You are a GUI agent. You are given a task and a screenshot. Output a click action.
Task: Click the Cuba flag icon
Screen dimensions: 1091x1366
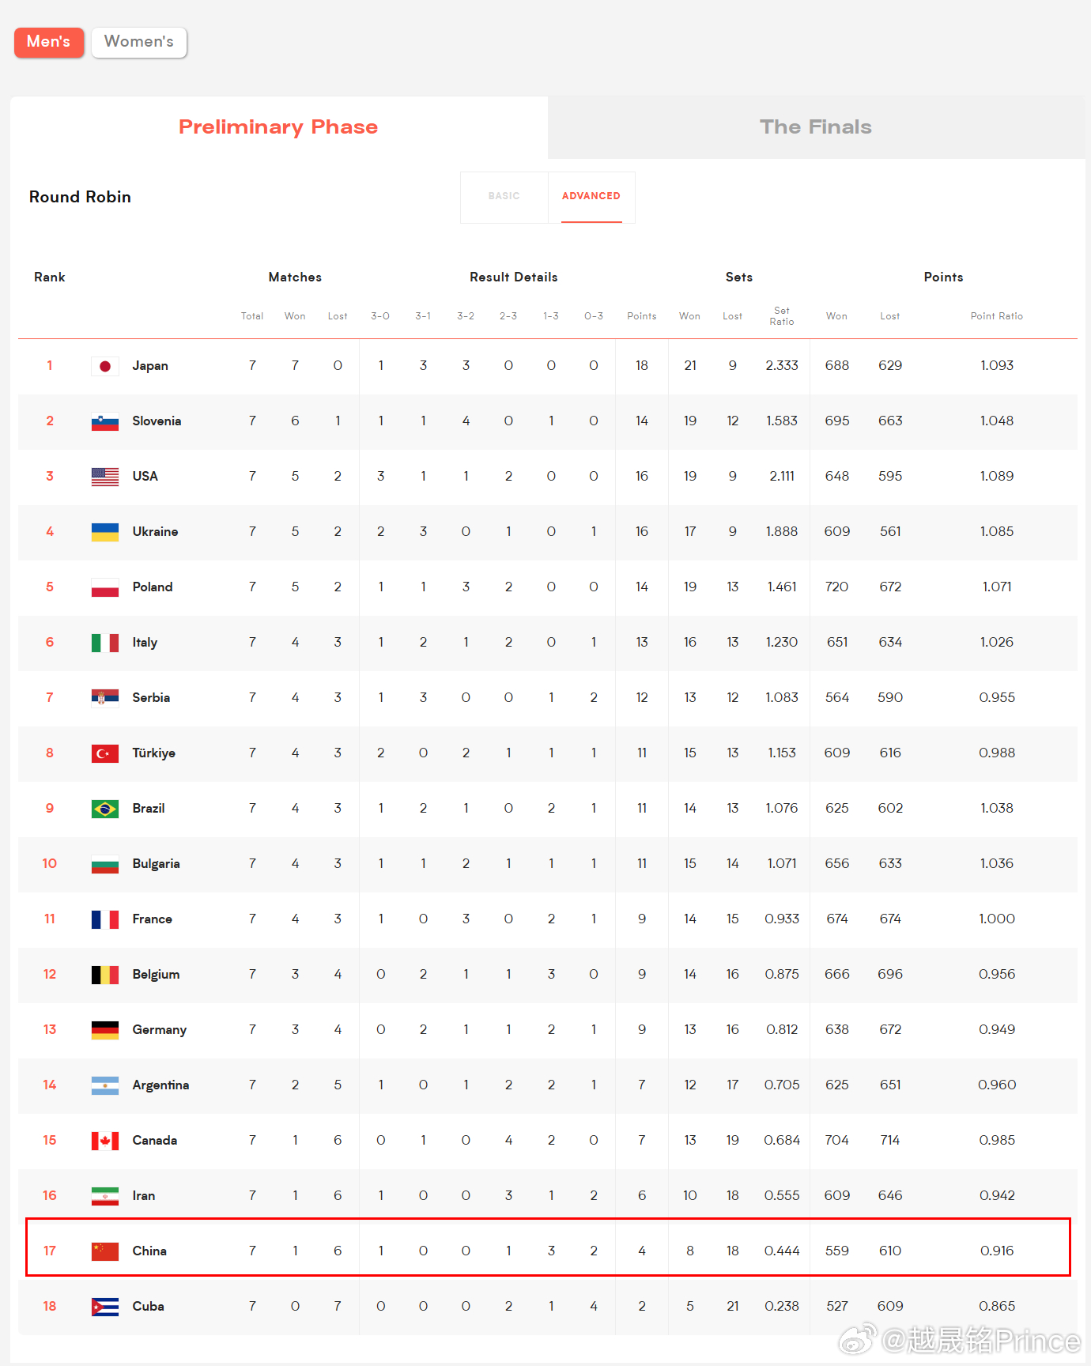[105, 1307]
